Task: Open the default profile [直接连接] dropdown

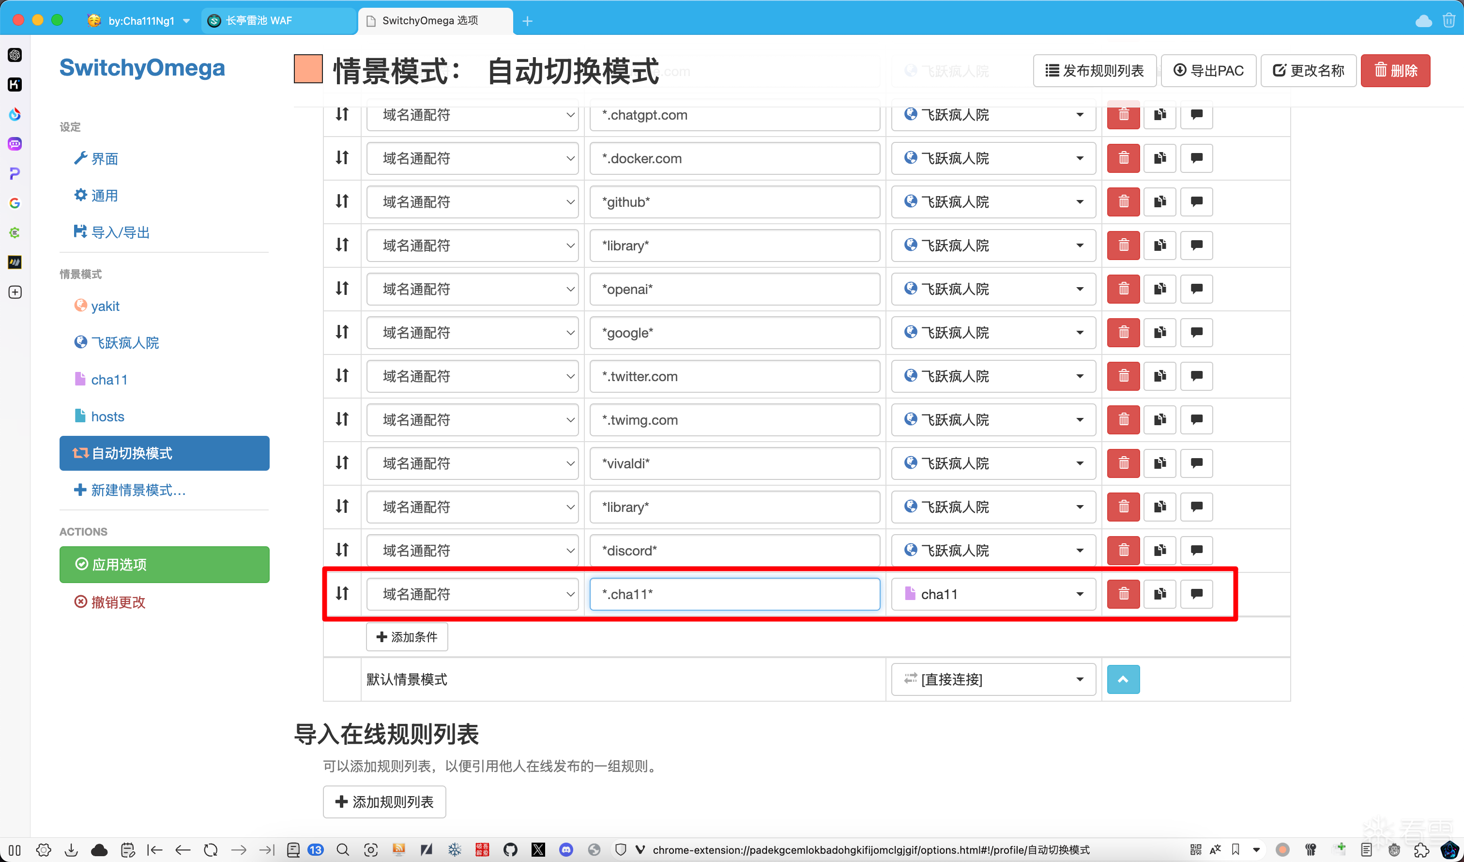Action: point(993,679)
